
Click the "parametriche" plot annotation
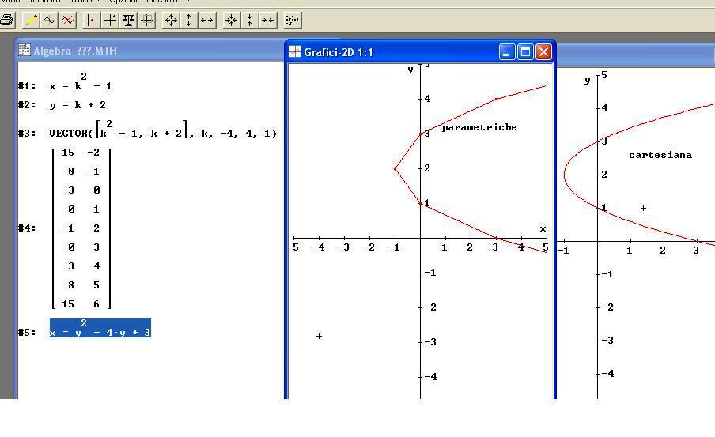[479, 127]
